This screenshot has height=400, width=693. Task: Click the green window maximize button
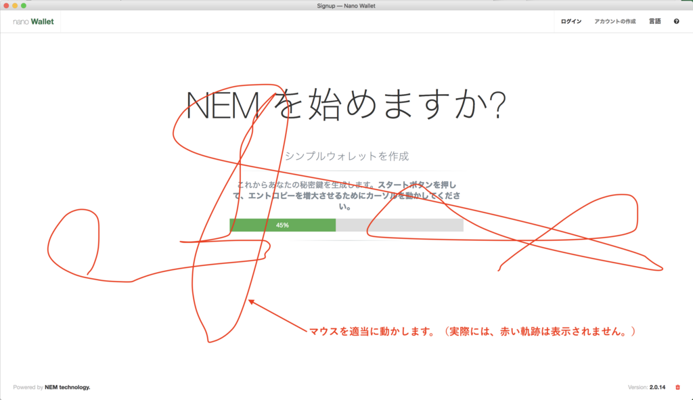[24, 5]
